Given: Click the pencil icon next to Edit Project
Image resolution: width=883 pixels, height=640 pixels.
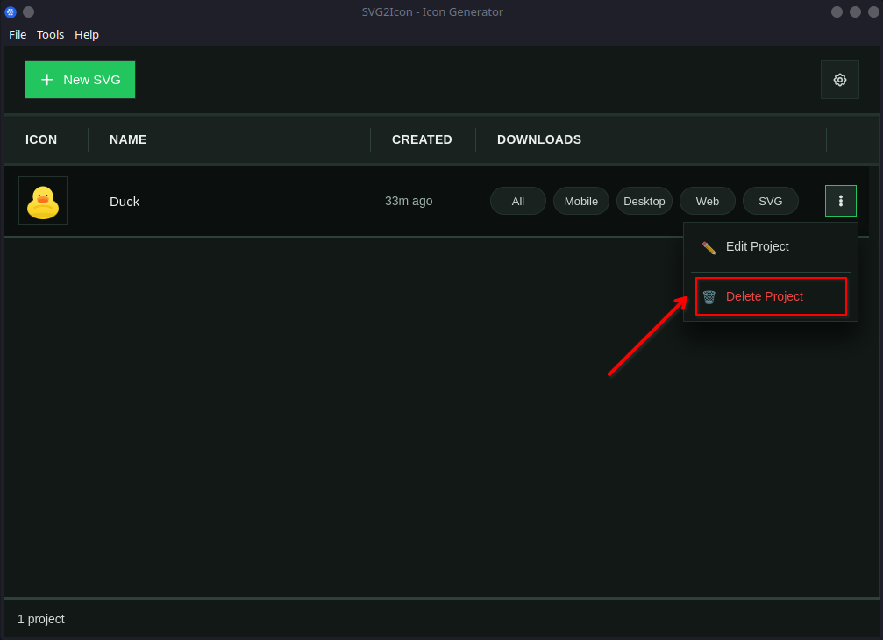Looking at the screenshot, I should coord(708,246).
